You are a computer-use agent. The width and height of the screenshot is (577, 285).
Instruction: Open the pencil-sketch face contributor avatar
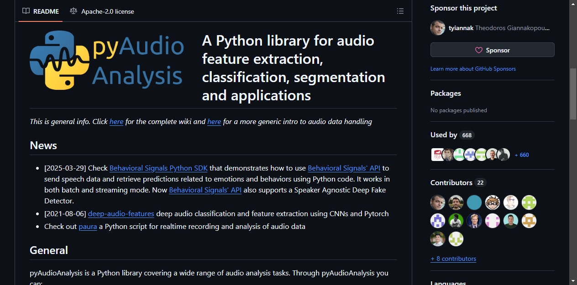pyautogui.click(x=511, y=202)
